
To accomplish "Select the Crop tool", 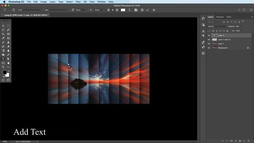I will tap(3, 34).
